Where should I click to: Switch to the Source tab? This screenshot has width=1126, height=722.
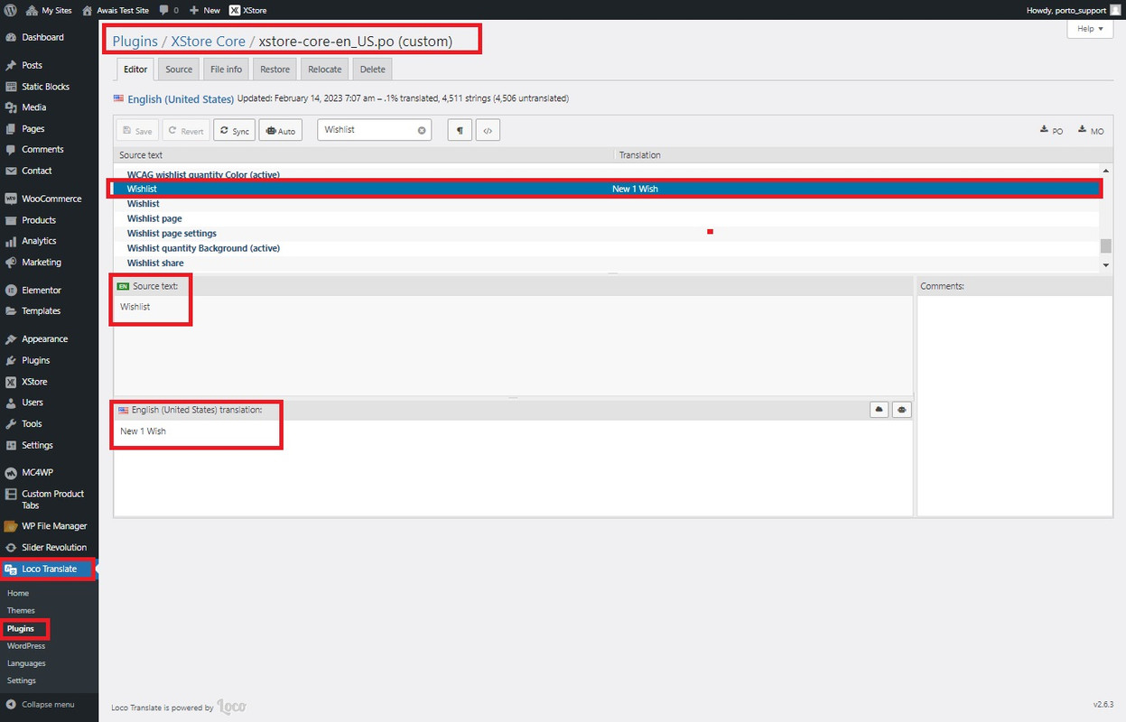179,69
